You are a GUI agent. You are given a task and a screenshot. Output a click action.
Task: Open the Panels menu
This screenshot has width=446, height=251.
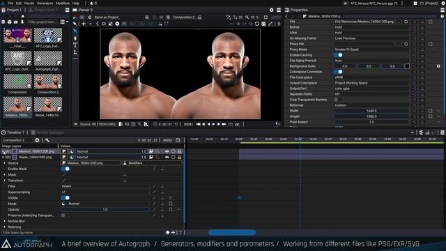[x=29, y=3]
